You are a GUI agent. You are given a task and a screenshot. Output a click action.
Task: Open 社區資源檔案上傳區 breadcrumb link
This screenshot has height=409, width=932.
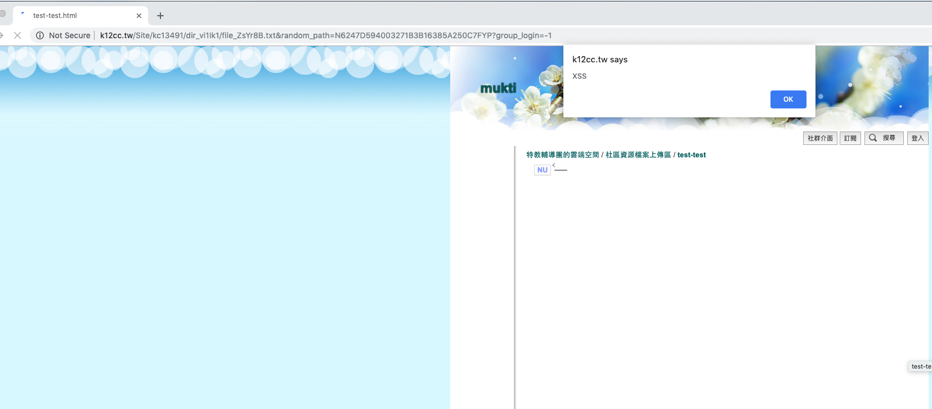(638, 155)
